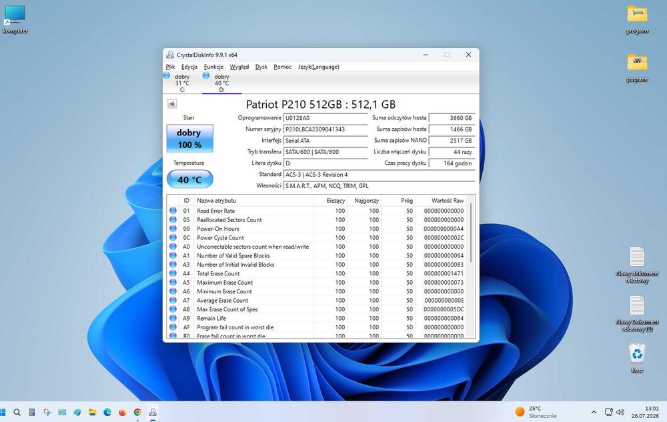Screen dimensions: 667x422
Task: Click the previous disk arrow button
Action: 172,104
